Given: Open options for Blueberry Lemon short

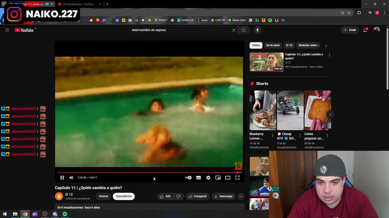Looking at the screenshot, I should tap(273, 135).
